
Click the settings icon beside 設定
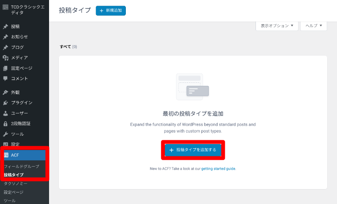coord(6,144)
